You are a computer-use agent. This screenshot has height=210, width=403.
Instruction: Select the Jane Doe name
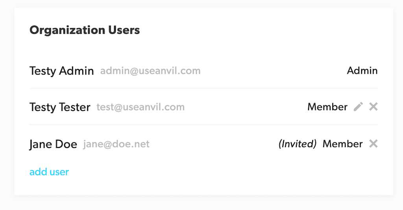[x=53, y=144]
